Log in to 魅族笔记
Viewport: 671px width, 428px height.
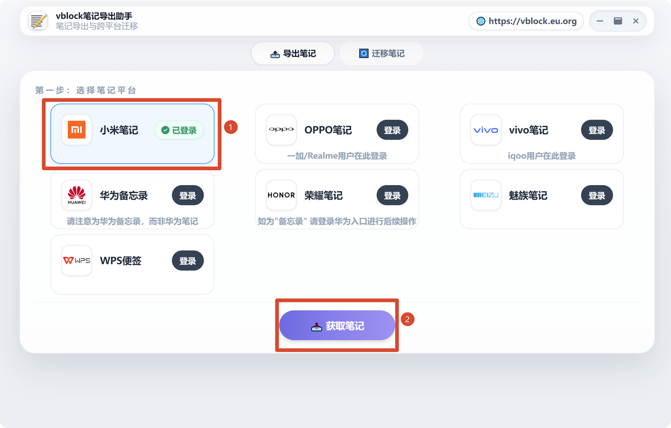597,195
